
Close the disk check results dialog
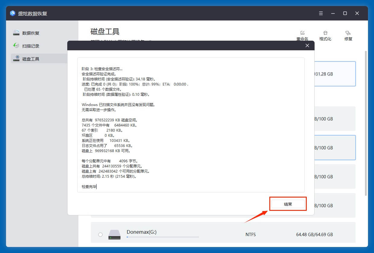[307, 45]
